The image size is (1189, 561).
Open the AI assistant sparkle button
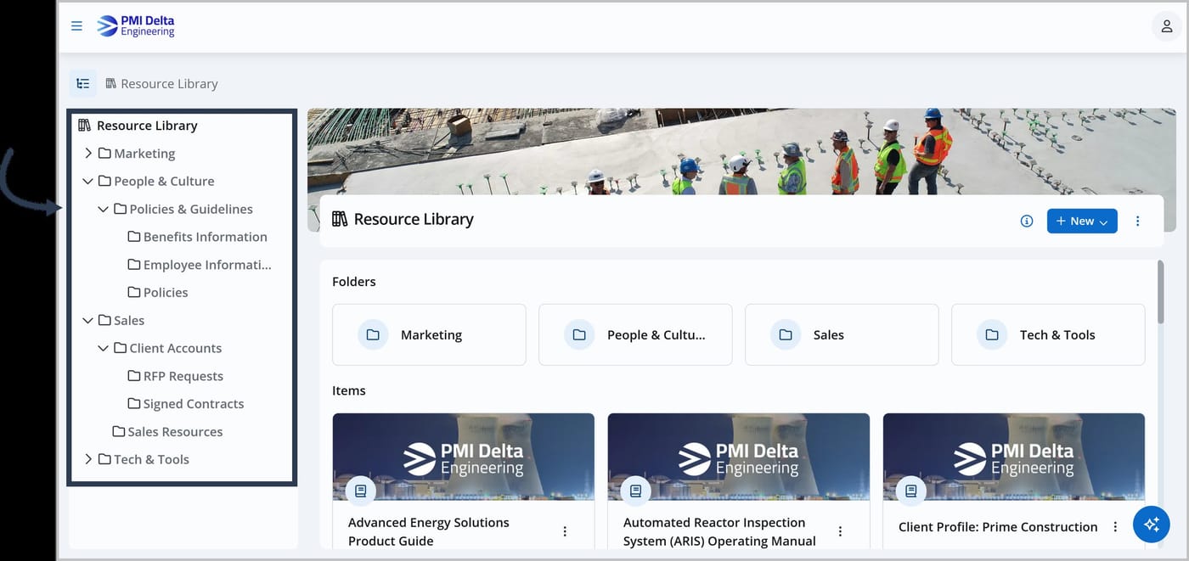pos(1152,525)
